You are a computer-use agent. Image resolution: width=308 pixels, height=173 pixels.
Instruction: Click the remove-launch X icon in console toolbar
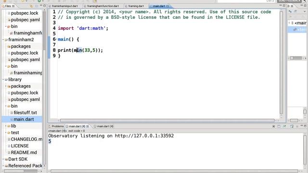[x=274, y=126]
